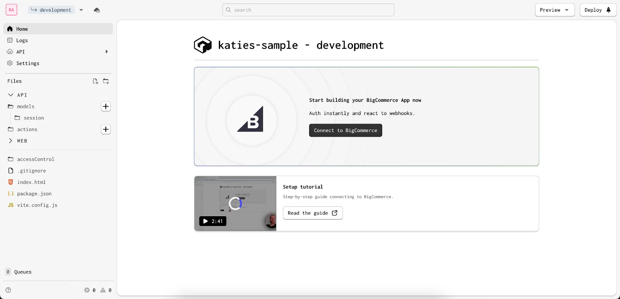
Task: Click the new file icon
Action: (95, 81)
